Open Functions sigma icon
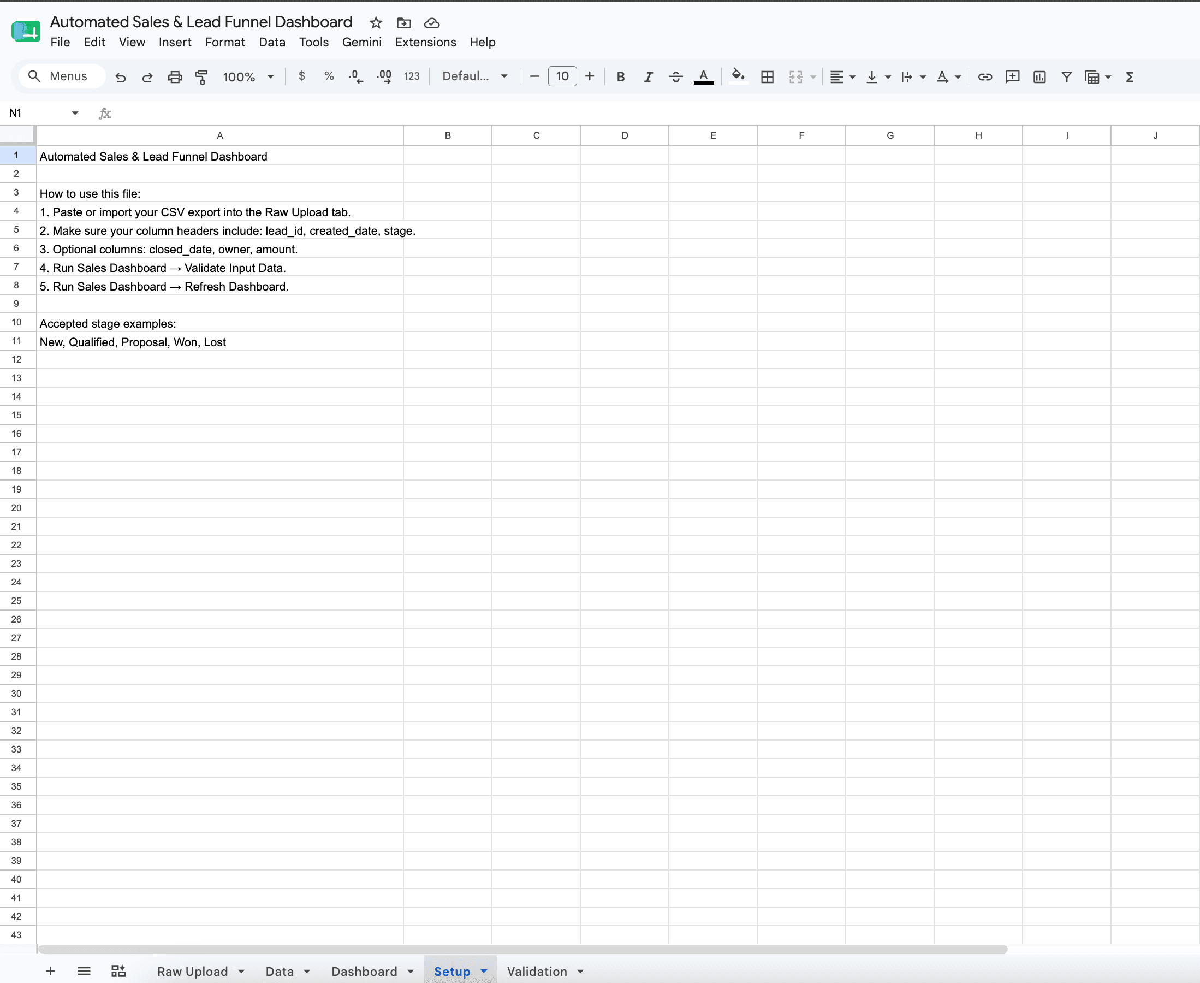Screen dimensions: 1200x983 pyautogui.click(x=1130, y=77)
